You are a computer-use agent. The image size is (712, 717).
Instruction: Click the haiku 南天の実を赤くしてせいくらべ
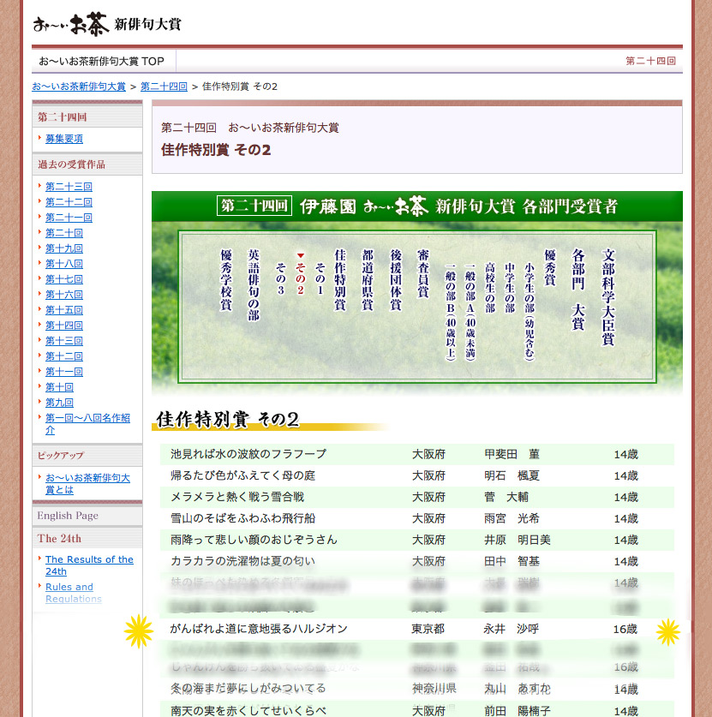coord(248,711)
